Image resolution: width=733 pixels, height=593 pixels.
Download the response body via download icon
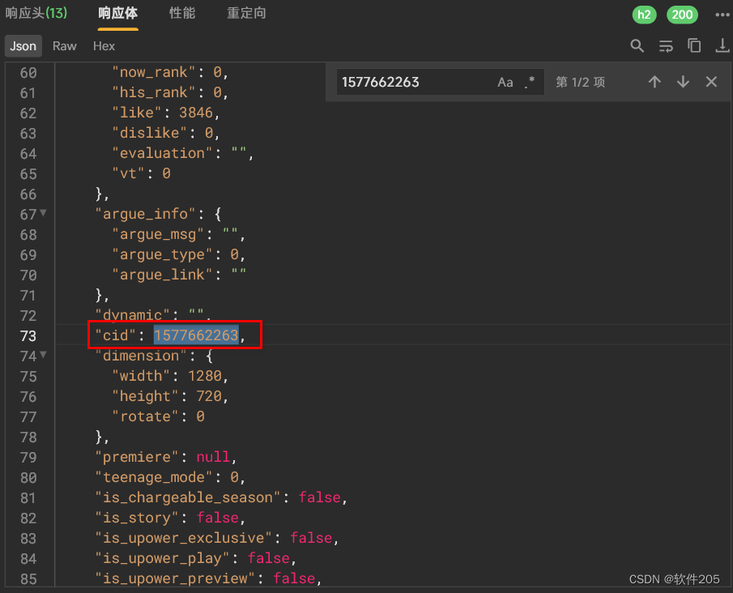722,46
